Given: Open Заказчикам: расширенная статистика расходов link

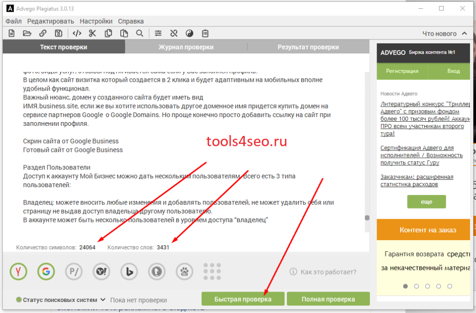Looking at the screenshot, I should click(417, 181).
